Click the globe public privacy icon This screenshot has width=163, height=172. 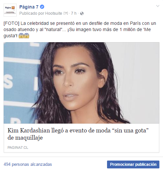[82, 13]
